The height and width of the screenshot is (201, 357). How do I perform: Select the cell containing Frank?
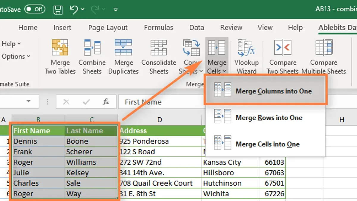[x=39, y=152]
